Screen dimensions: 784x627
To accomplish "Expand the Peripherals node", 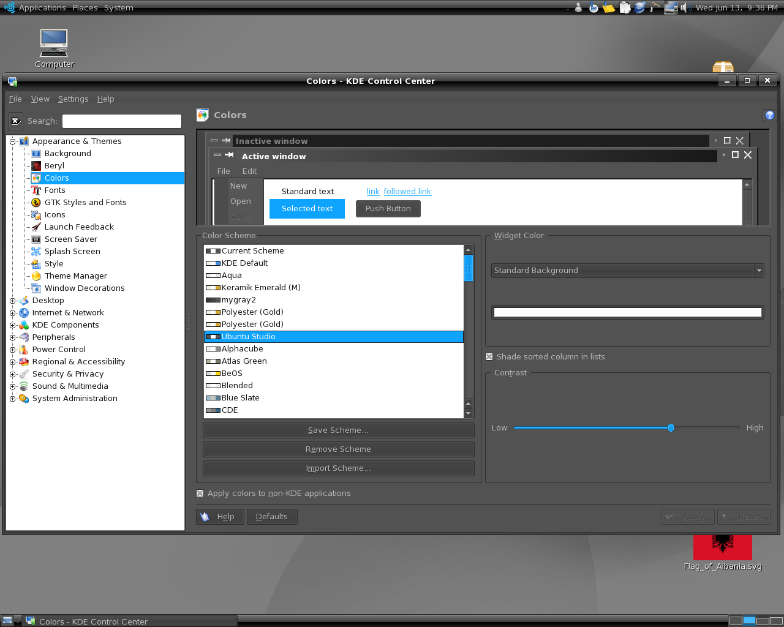I will [x=12, y=337].
